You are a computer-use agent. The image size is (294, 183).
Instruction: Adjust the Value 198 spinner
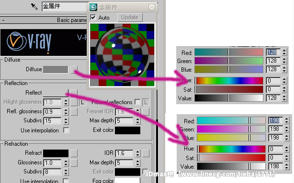287,166
